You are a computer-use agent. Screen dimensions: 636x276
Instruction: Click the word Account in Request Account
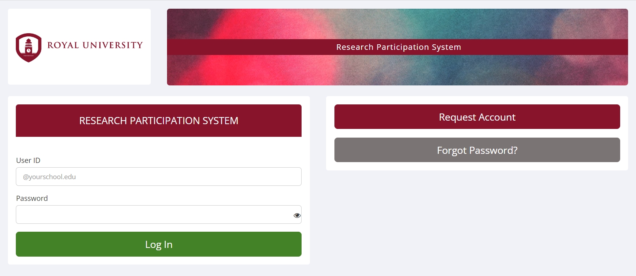[497, 117]
